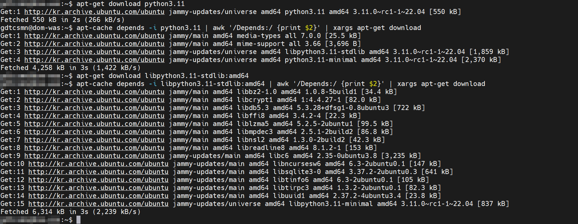Open the archive link in the media-types line
Screen dimensions: 578x224
coord(94,36)
